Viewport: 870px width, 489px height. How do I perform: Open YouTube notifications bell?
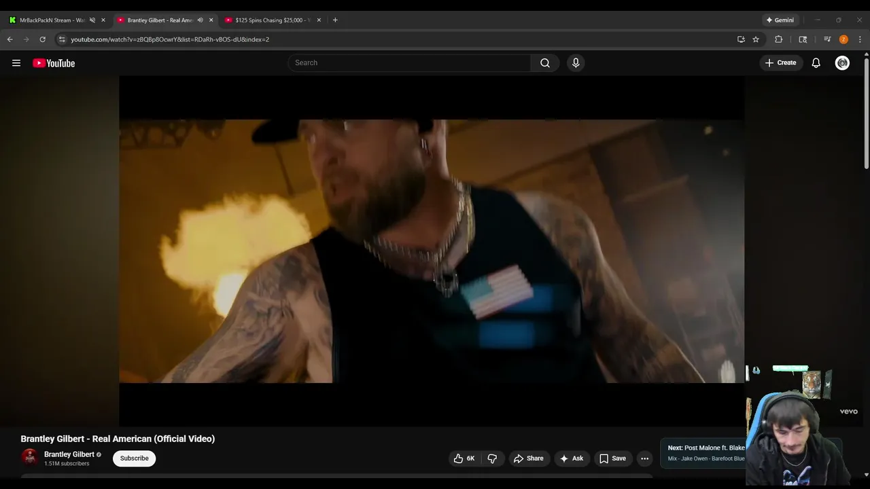pyautogui.click(x=816, y=62)
